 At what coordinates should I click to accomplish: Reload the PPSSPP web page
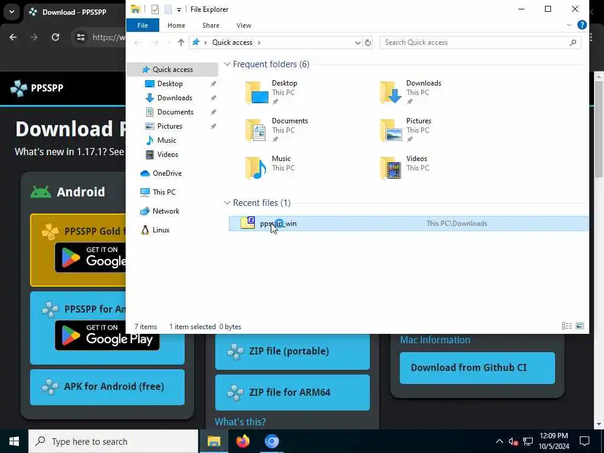(x=55, y=37)
